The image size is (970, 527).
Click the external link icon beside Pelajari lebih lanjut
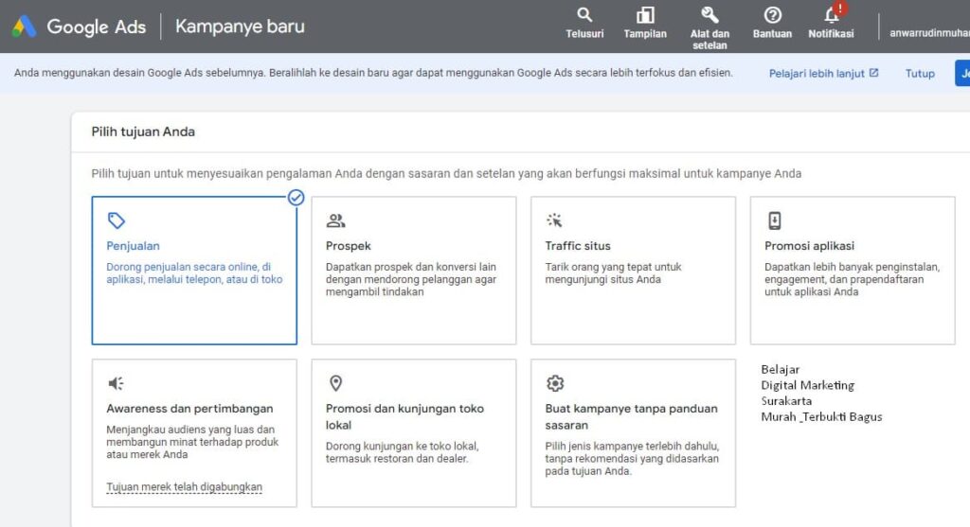[x=873, y=73]
